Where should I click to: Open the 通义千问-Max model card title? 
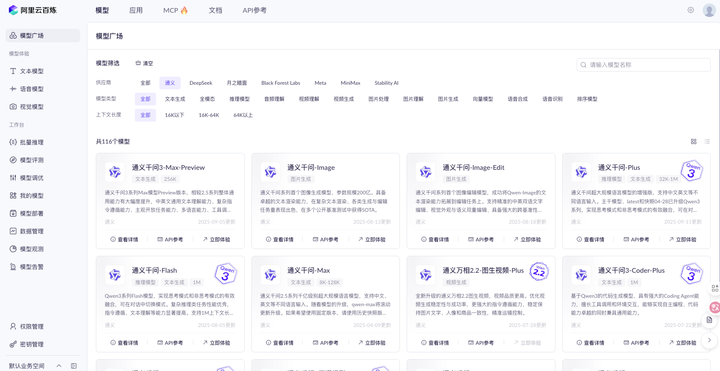[309, 271]
